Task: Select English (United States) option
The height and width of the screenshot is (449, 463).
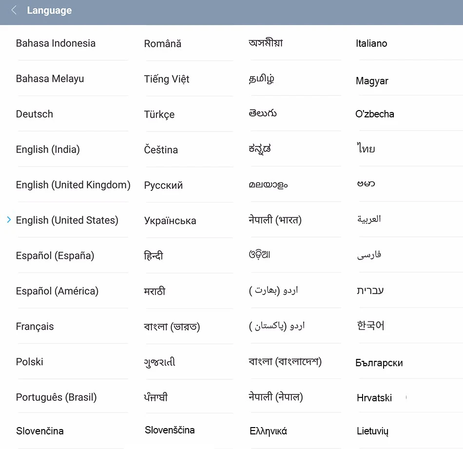Action: pyautogui.click(x=67, y=221)
